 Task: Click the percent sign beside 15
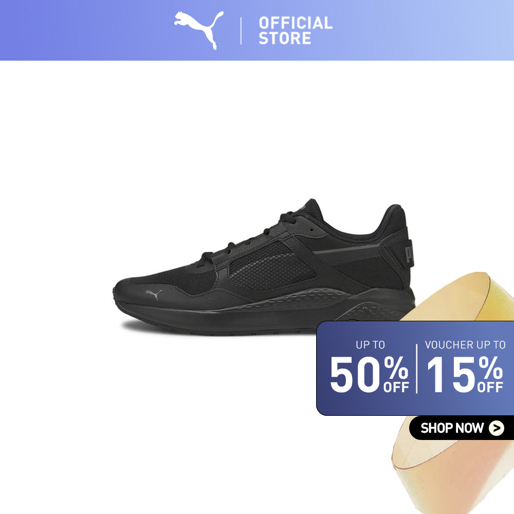click(x=490, y=368)
